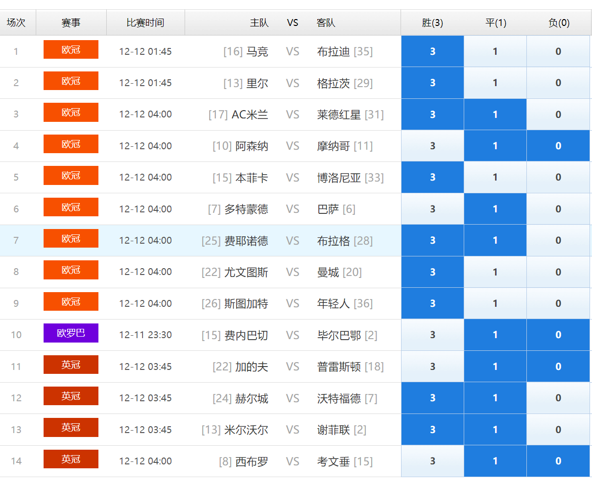592x482 pixels.
Task: Click the 赛事 column header
Action: coord(71,23)
